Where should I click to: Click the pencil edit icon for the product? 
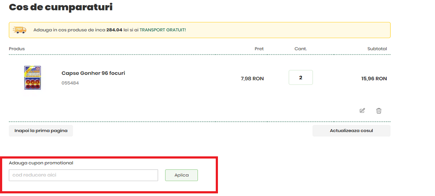point(362,111)
